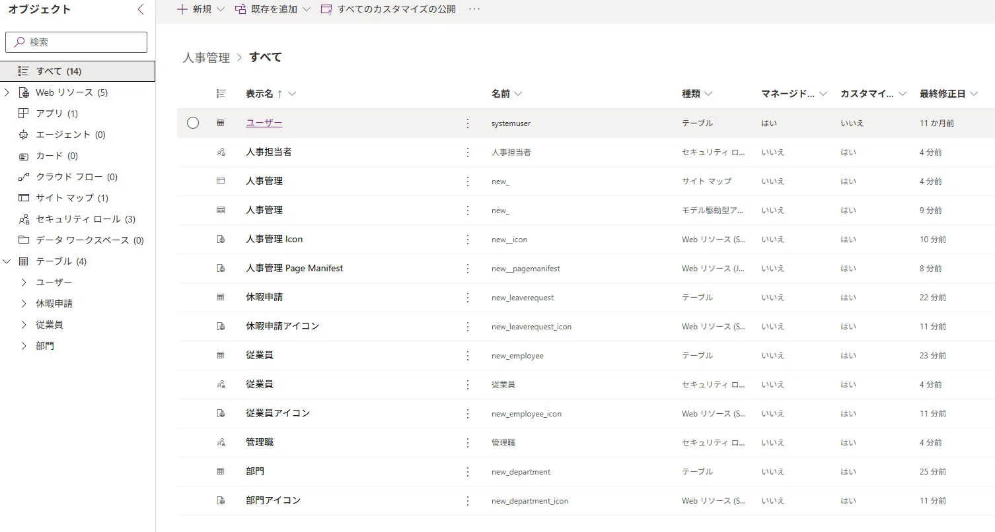Open the 休暇申請 table row
Screen dimensions: 995x532
pyautogui.click(x=264, y=298)
